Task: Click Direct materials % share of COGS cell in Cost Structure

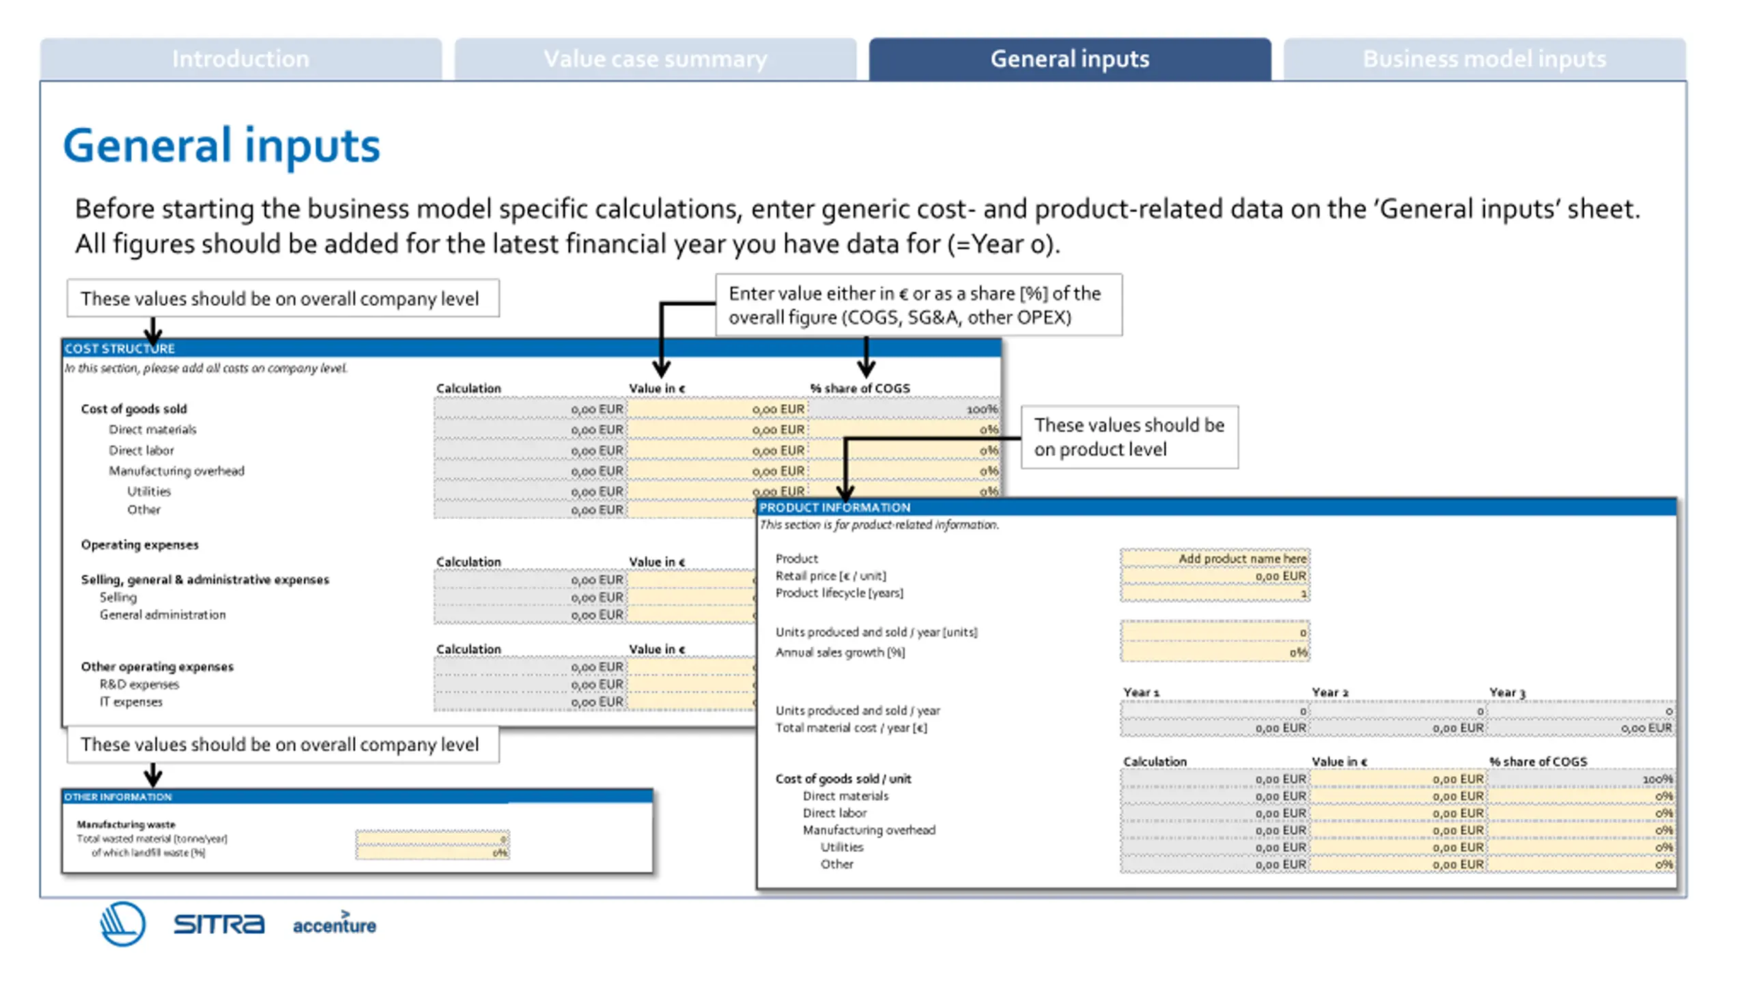Action: tap(904, 429)
